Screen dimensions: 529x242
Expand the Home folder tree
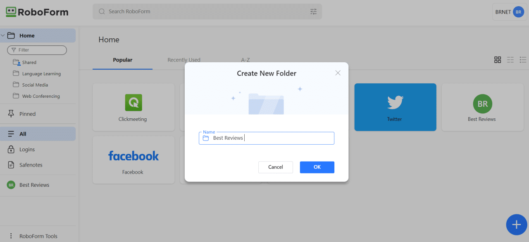click(x=3, y=35)
